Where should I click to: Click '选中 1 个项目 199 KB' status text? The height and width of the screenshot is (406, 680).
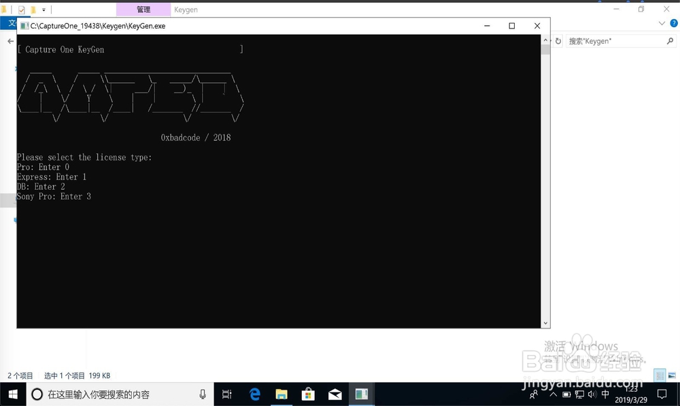pos(78,375)
